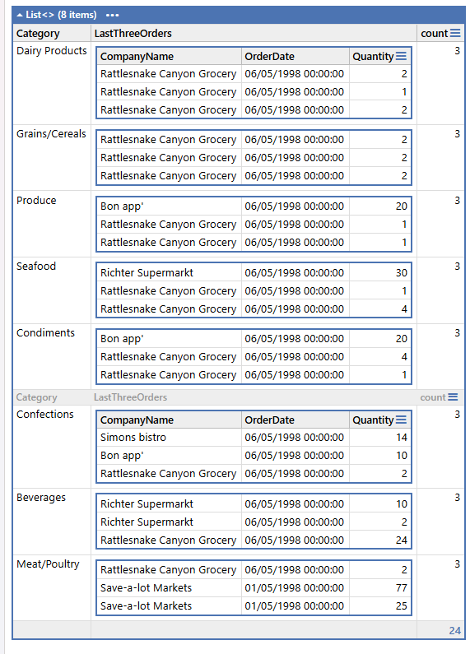Collapse the List<> (8 items) header triangle
Viewport: 470px width, 654px height.
tap(20, 15)
